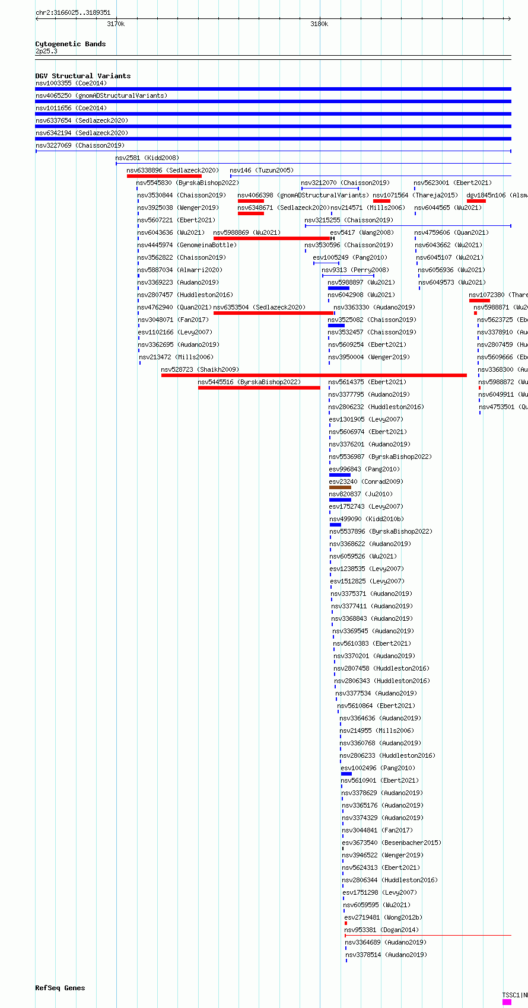Select nsv146 (Tuzun2005) label
Viewport: 528px width, 1008px height.
click(x=262, y=170)
